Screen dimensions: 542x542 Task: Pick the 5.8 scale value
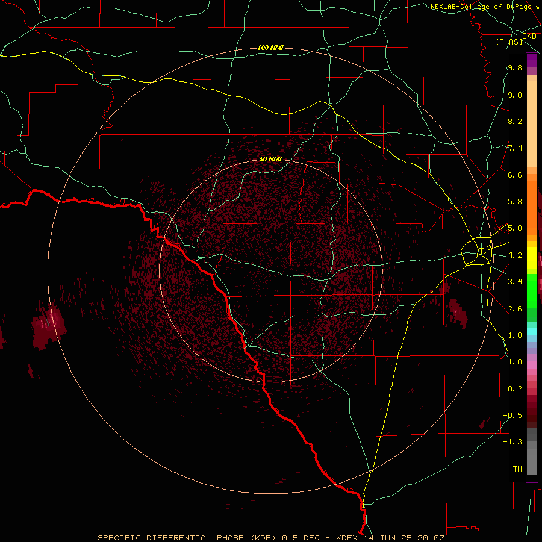click(515, 202)
